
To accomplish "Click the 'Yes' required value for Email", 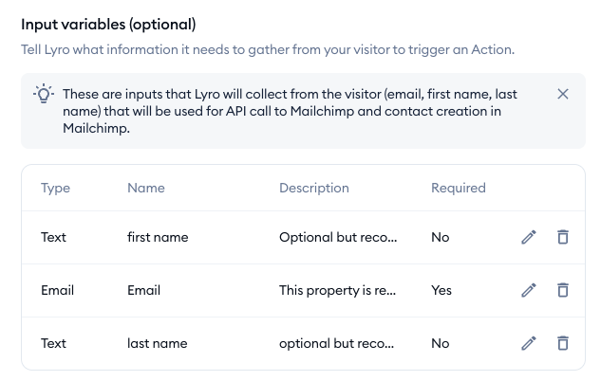I will coord(441,290).
